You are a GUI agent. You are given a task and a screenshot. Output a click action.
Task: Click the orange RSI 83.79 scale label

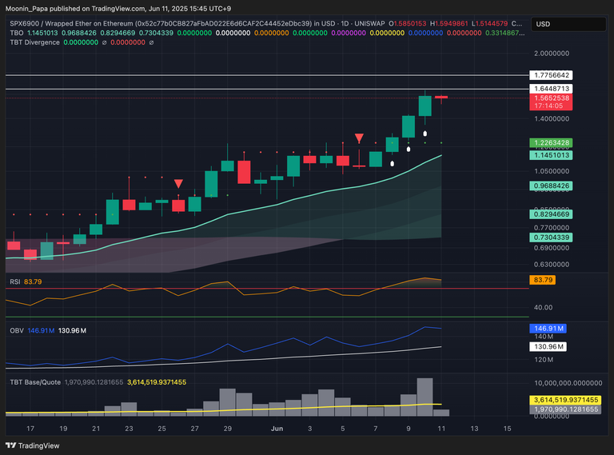pos(542,280)
